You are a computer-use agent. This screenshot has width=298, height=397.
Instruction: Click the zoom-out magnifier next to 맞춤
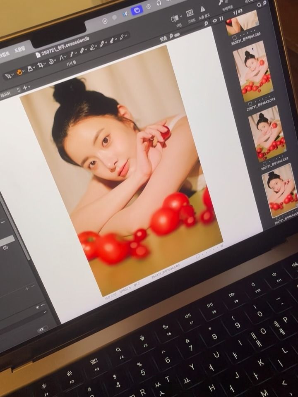click(171, 36)
